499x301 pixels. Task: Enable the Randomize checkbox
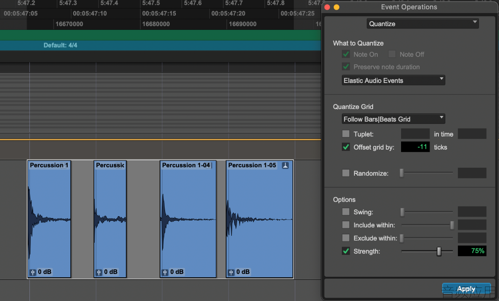click(x=346, y=173)
